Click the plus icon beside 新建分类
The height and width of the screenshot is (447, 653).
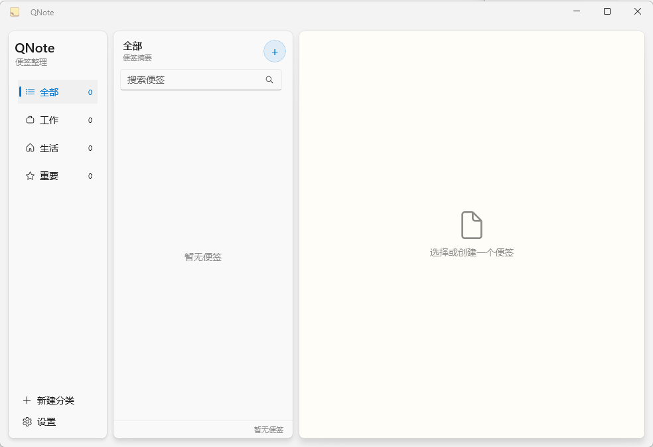pos(27,401)
